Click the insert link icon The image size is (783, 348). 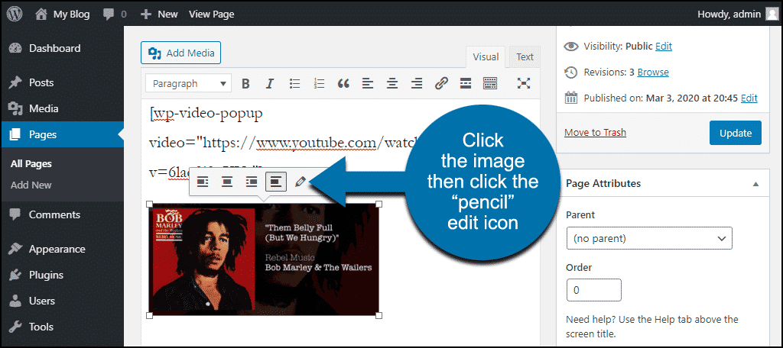pyautogui.click(x=441, y=83)
